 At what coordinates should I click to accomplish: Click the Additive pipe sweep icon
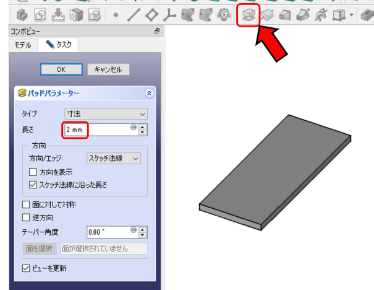click(303, 15)
